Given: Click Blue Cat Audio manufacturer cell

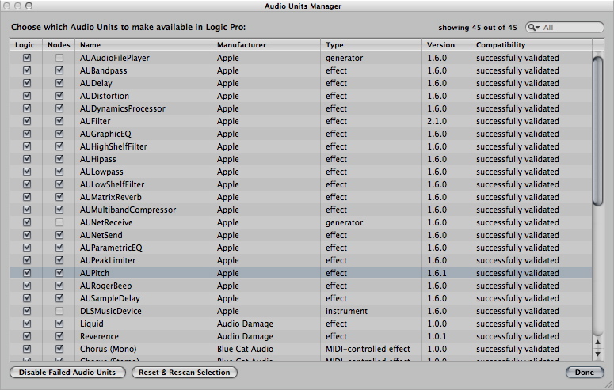Looking at the screenshot, I should pos(245,349).
